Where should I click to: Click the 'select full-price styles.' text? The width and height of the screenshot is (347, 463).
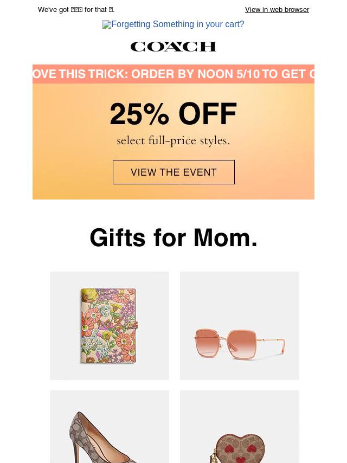tap(173, 141)
